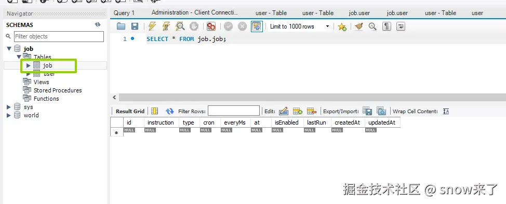Click the isEnabled column header
This screenshot has width=506, height=204.
coord(287,123)
